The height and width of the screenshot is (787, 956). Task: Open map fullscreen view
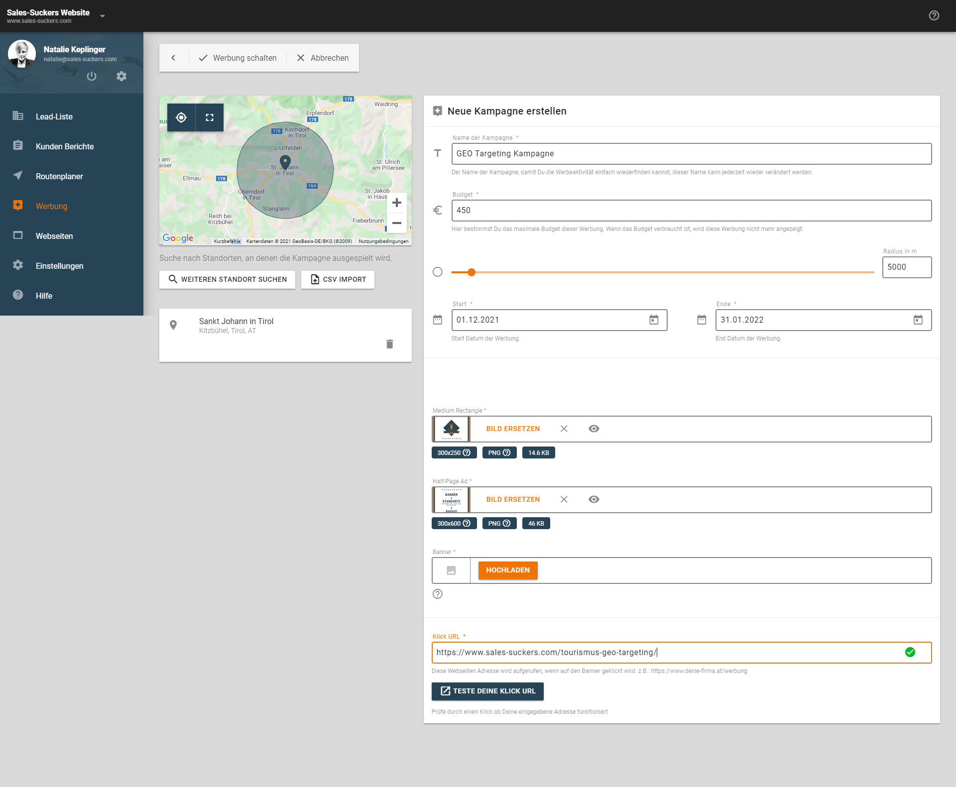coord(210,117)
